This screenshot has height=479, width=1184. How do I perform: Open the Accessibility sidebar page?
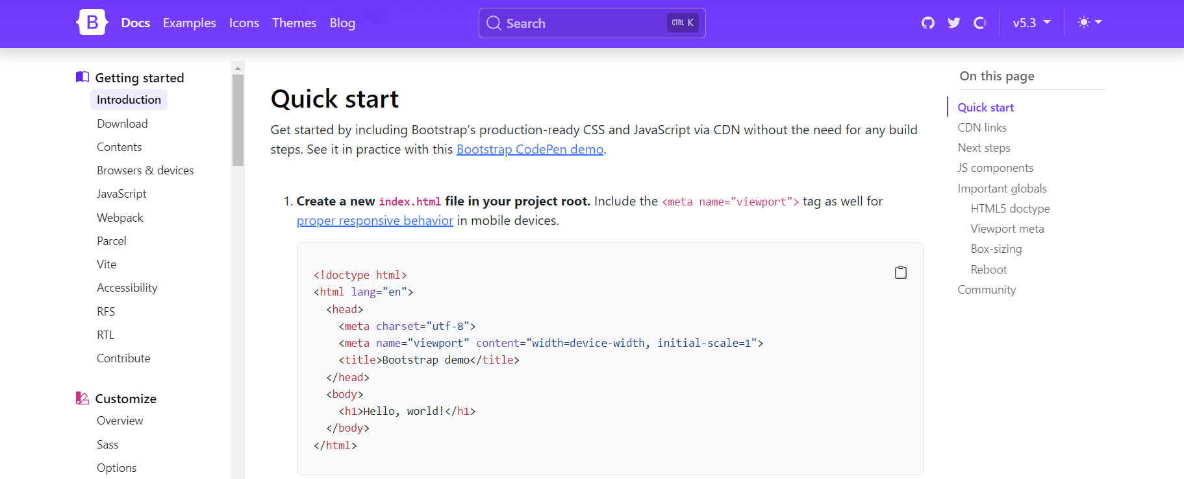click(127, 288)
